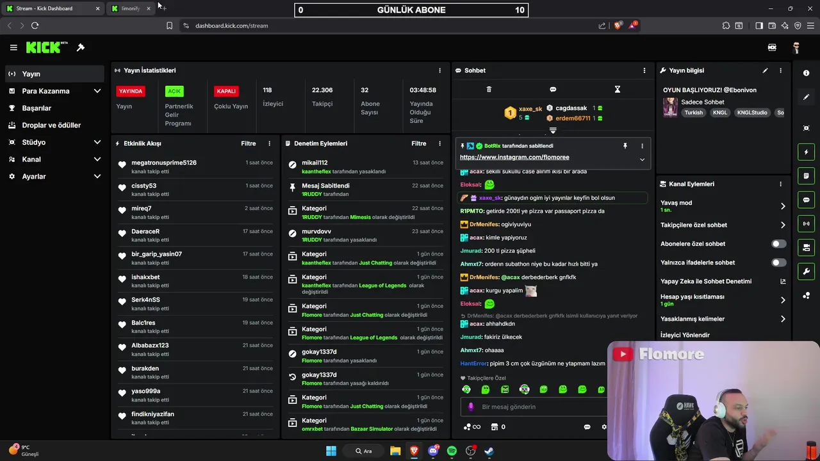Click the shop icon below the chat input
This screenshot has width=820, height=461.
(x=495, y=427)
